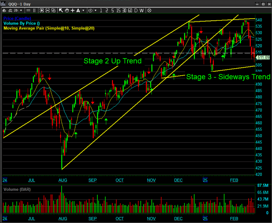Switch chart to 1 minute interval
The width and height of the screenshot is (272, 223).
[x=101, y=10]
